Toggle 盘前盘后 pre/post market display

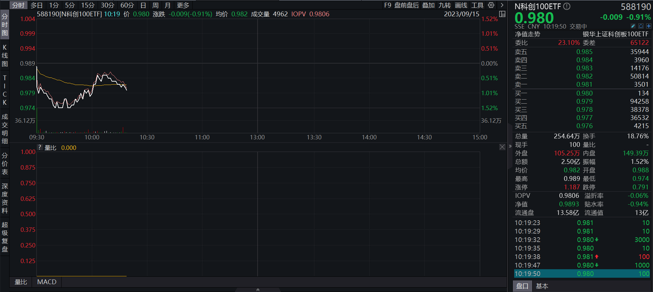(x=406, y=5)
